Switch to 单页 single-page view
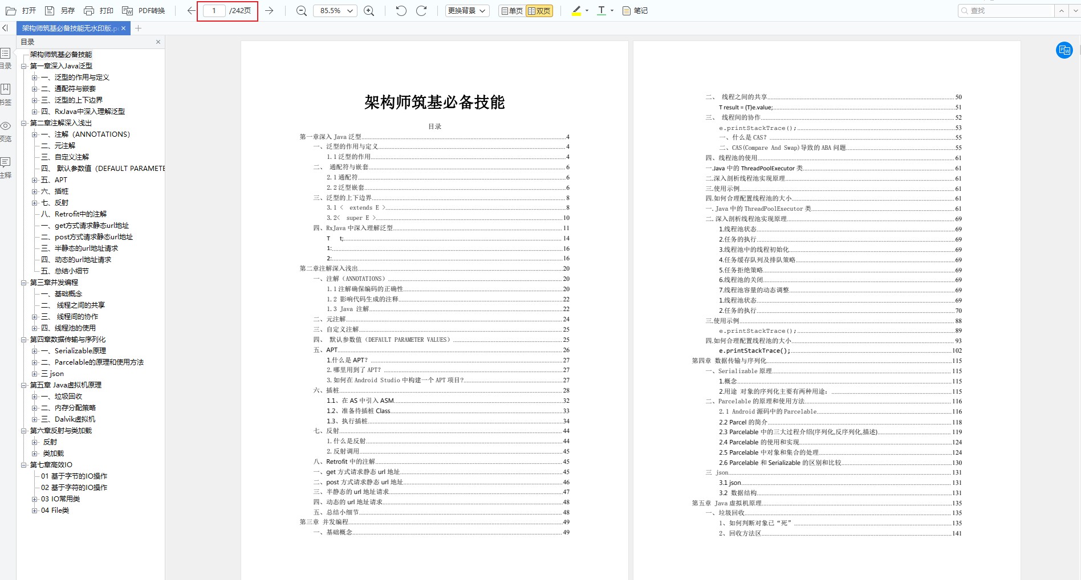The width and height of the screenshot is (1081, 580). click(510, 10)
